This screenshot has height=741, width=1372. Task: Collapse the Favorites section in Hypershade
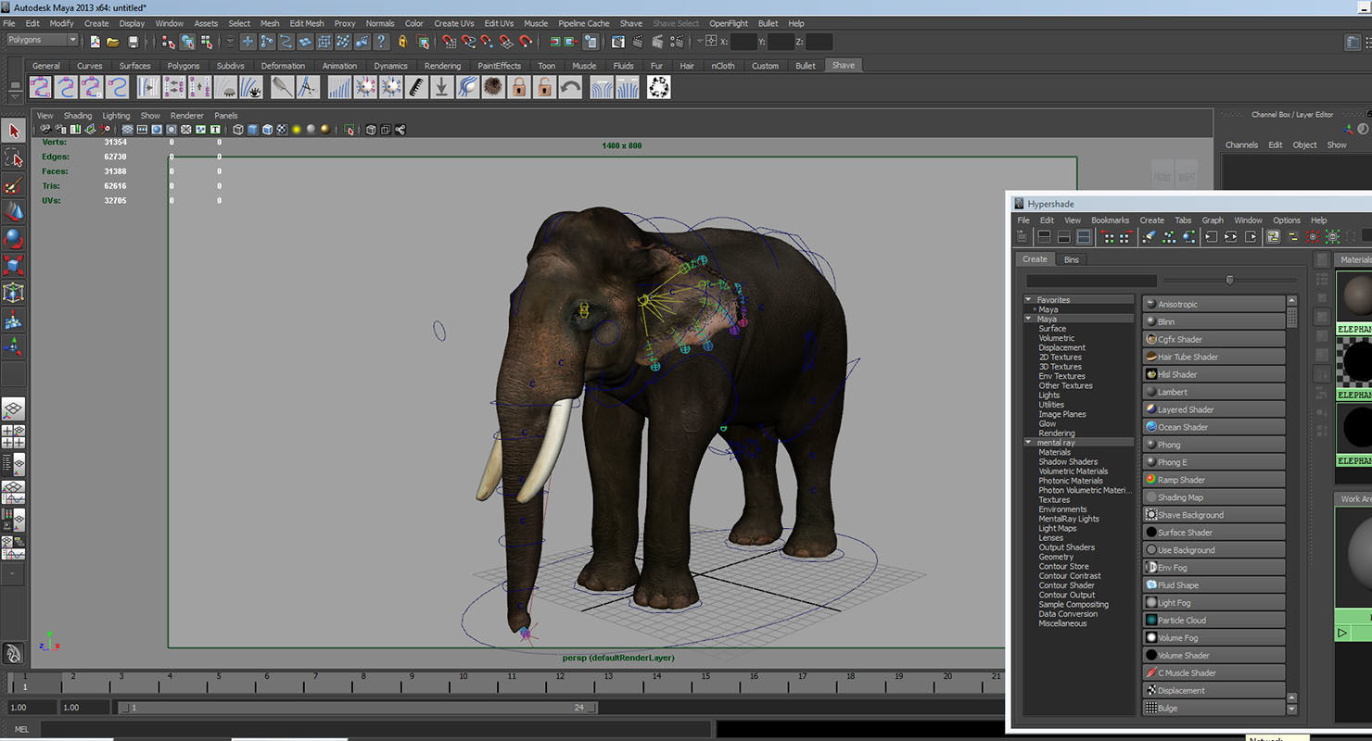pos(1028,300)
